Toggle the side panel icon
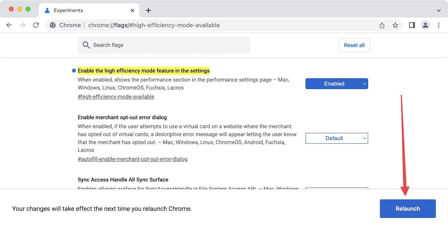Viewport: 448px width, 228px height. (x=412, y=25)
